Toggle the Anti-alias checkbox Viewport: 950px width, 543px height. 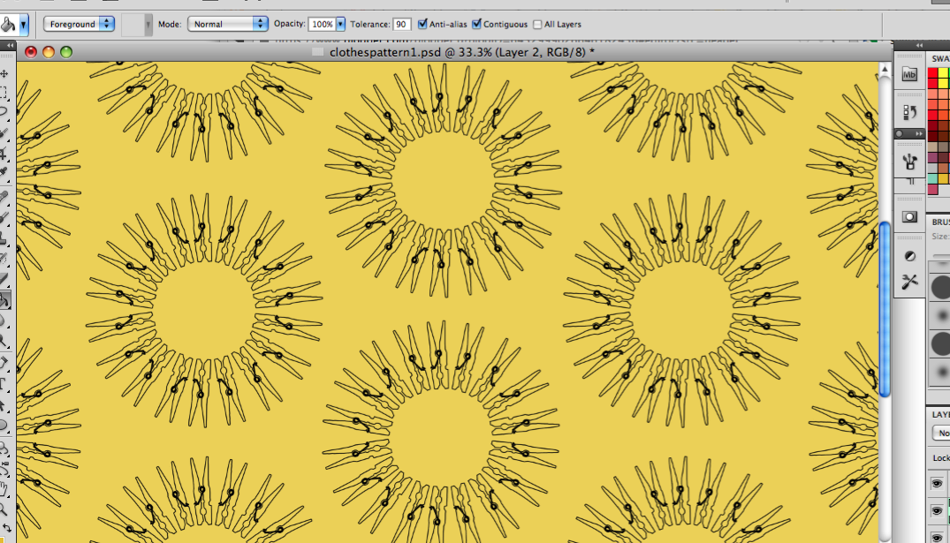pyautogui.click(x=422, y=24)
